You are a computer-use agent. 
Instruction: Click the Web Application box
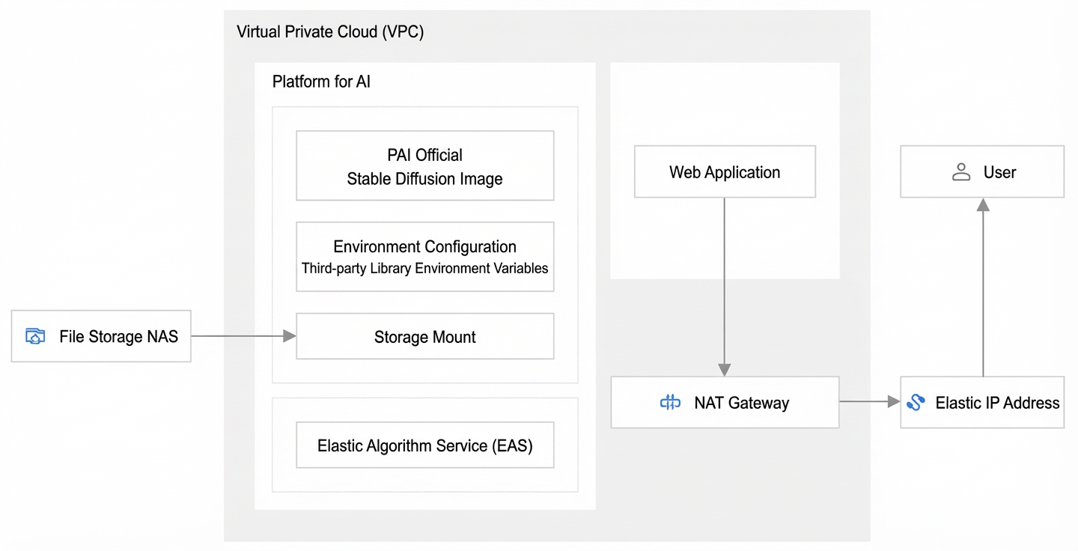click(725, 171)
